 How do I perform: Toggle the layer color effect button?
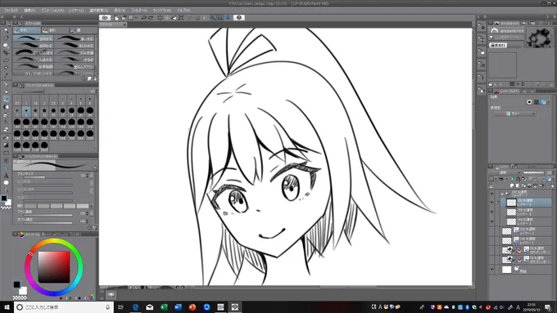tap(543, 102)
